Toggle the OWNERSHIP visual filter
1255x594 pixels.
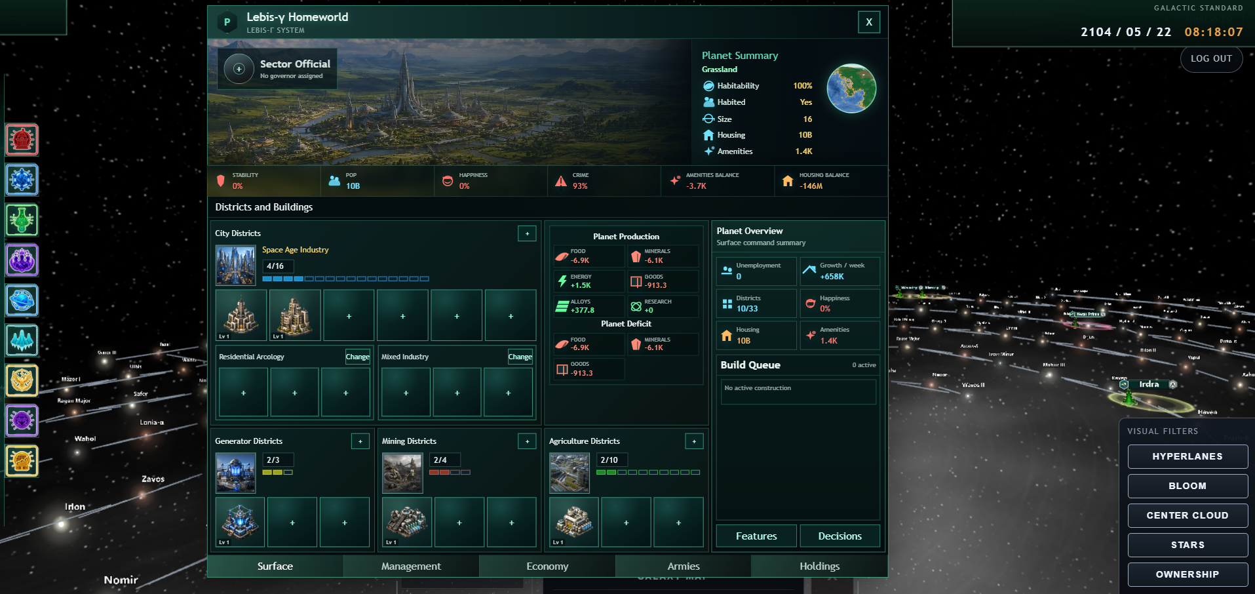(x=1187, y=574)
